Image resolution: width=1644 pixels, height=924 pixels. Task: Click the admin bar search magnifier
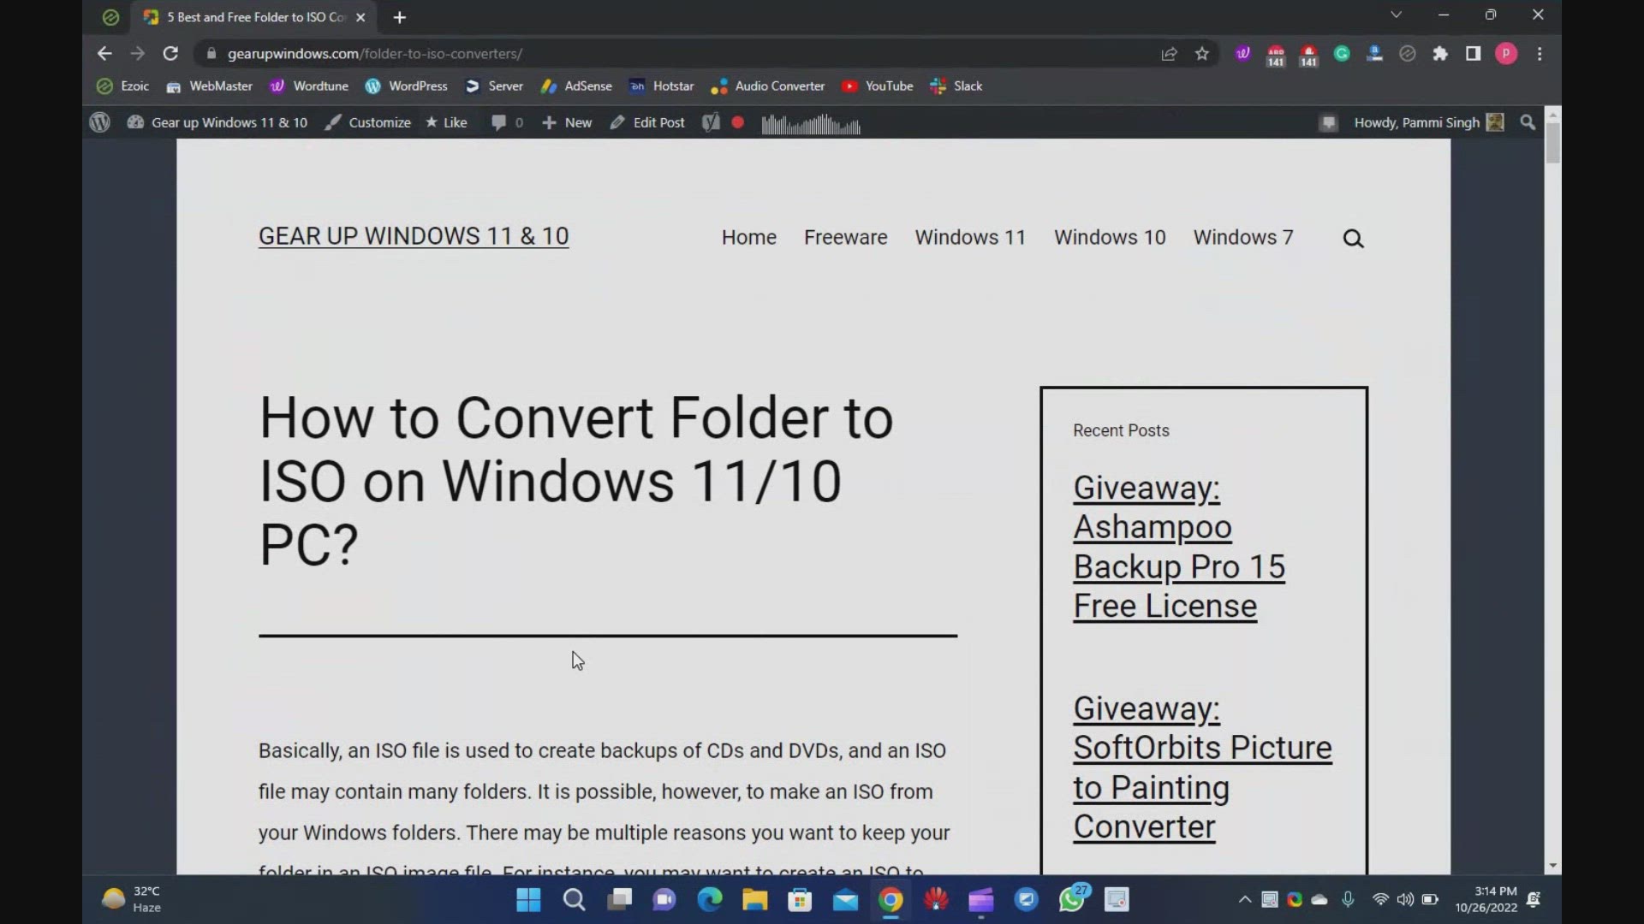click(1528, 122)
